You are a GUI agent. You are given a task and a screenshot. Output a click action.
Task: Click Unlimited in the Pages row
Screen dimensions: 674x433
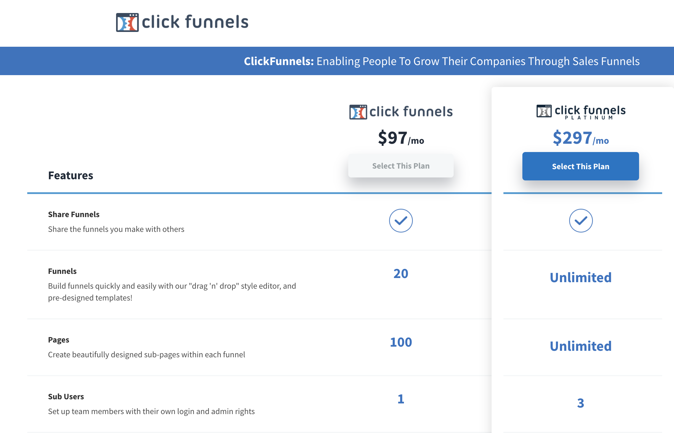pos(580,346)
